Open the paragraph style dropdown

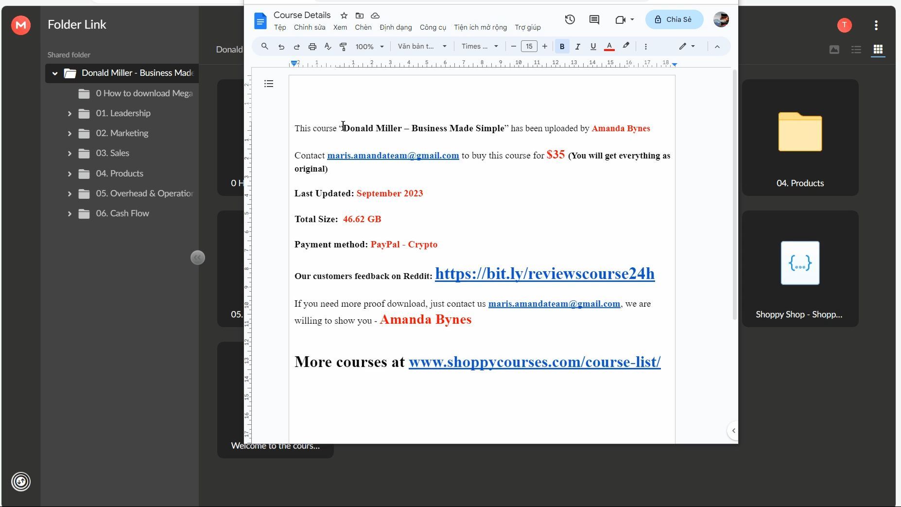pyautogui.click(x=422, y=47)
